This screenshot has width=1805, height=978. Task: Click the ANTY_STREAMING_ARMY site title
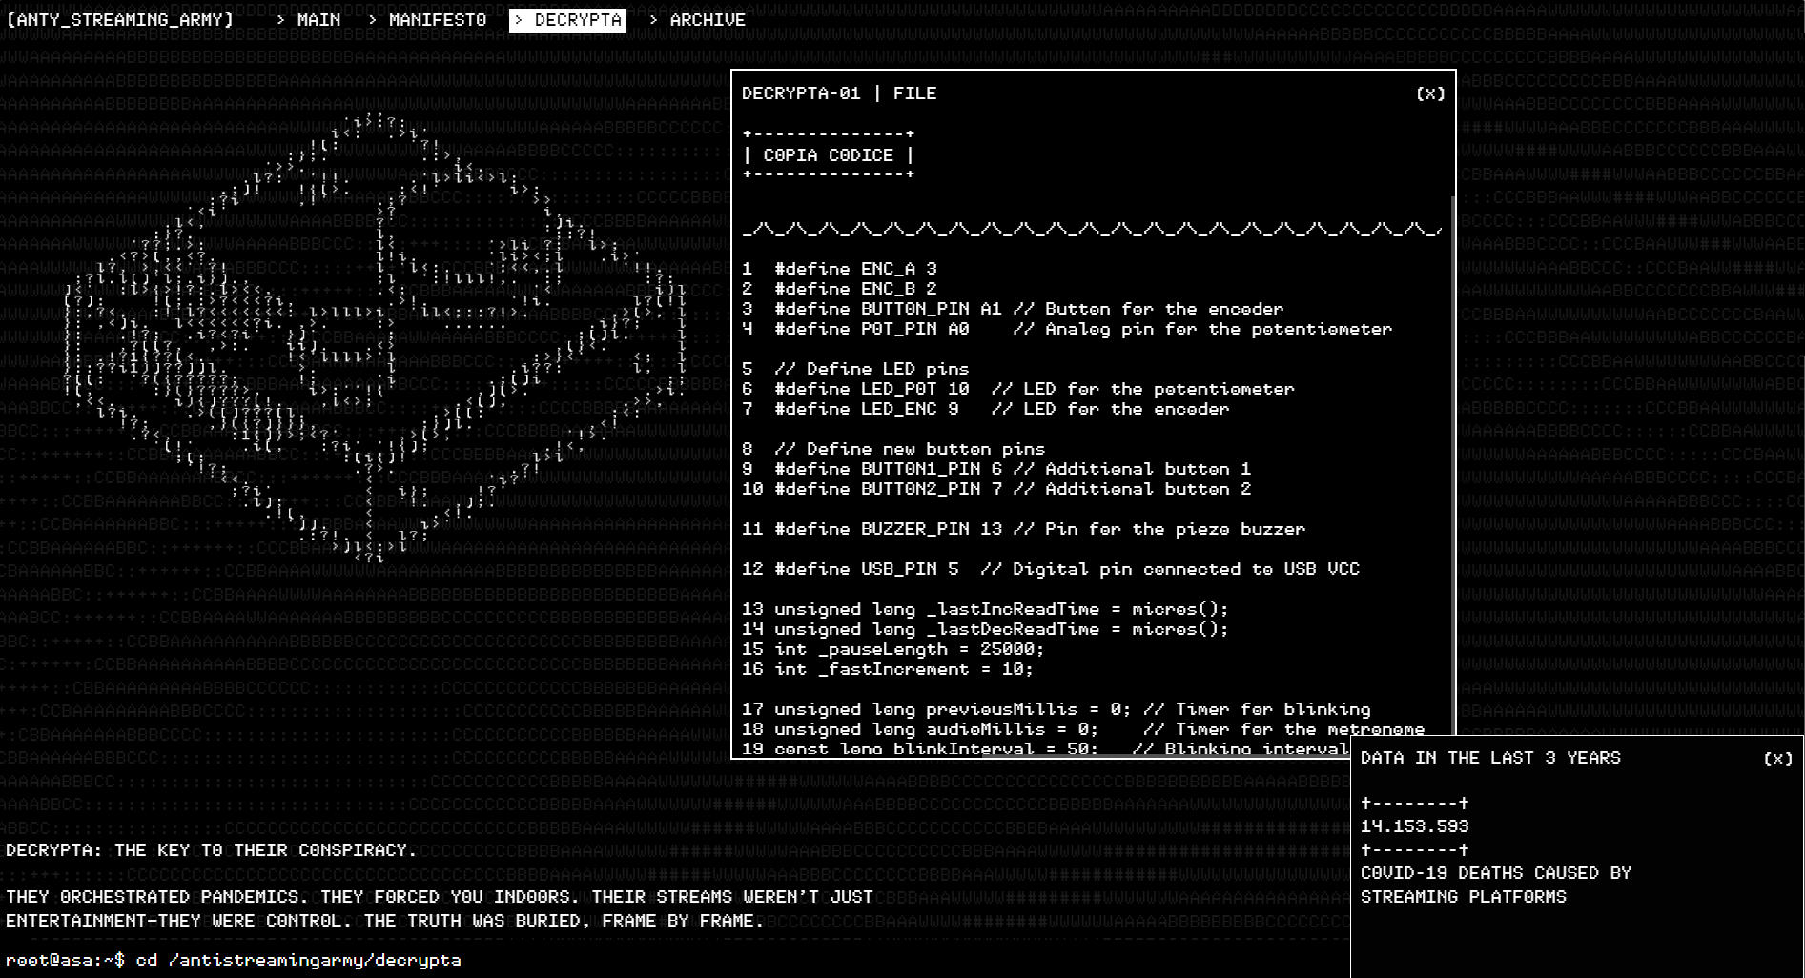tap(120, 20)
